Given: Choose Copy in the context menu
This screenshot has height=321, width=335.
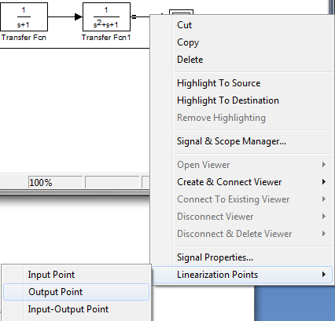Looking at the screenshot, I should pos(188,42).
